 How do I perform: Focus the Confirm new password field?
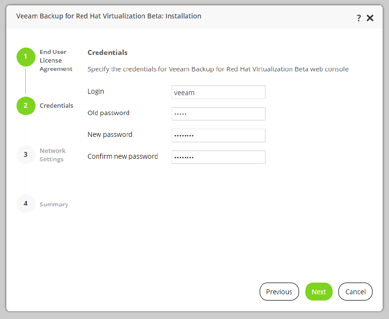pyautogui.click(x=218, y=157)
